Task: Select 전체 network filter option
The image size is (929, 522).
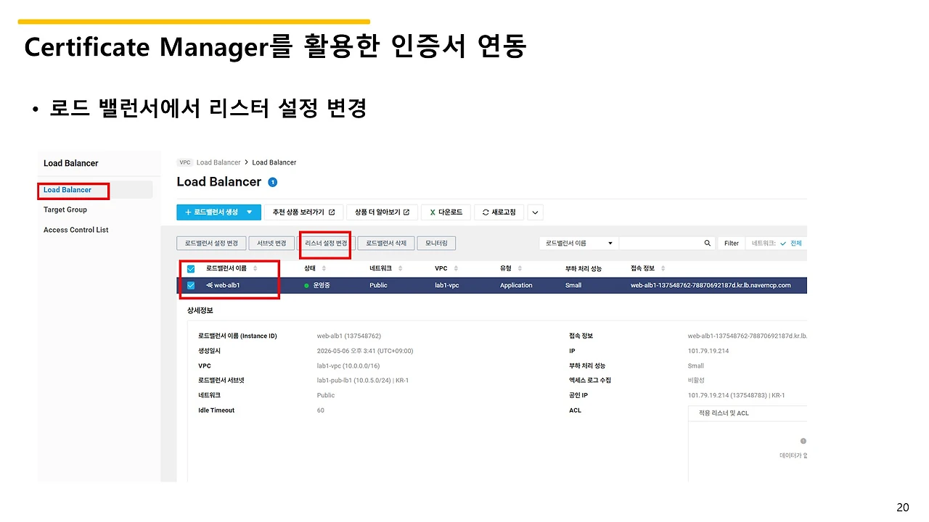Action: pos(796,244)
